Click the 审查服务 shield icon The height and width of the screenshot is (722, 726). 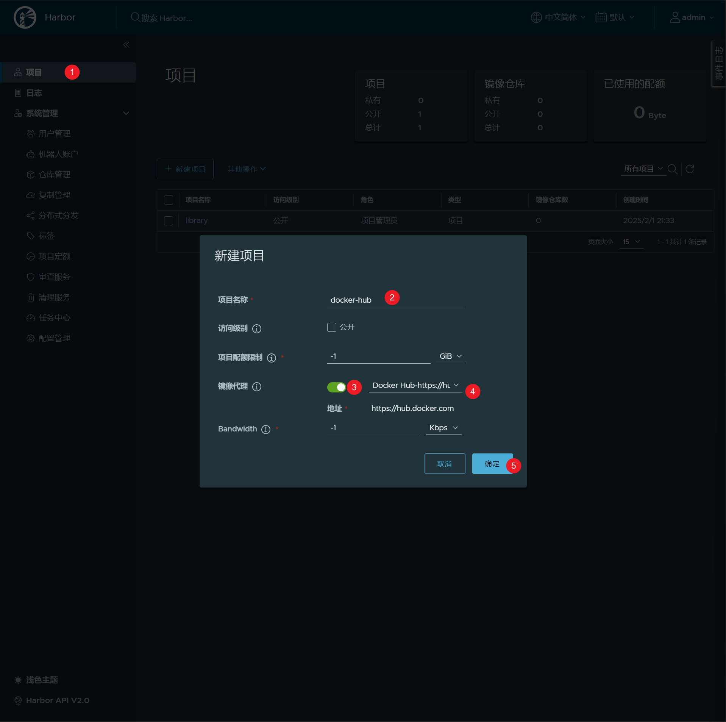tap(31, 277)
